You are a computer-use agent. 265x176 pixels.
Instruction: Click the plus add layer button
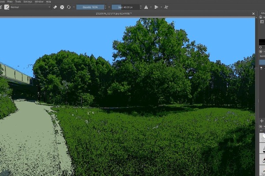pyautogui.click(x=261, y=121)
